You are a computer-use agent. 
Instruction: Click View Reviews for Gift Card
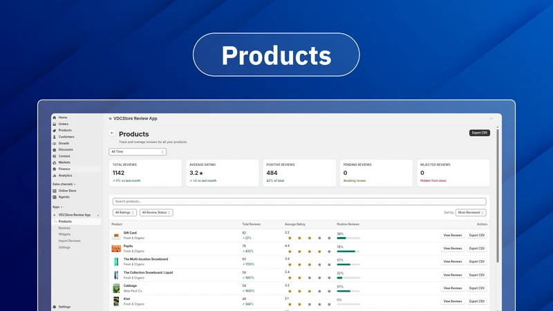point(453,235)
